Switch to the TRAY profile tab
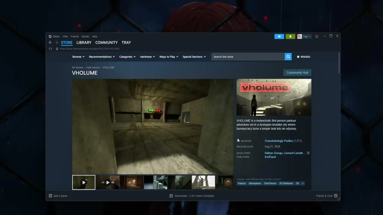The width and height of the screenshot is (383, 215). [126, 42]
